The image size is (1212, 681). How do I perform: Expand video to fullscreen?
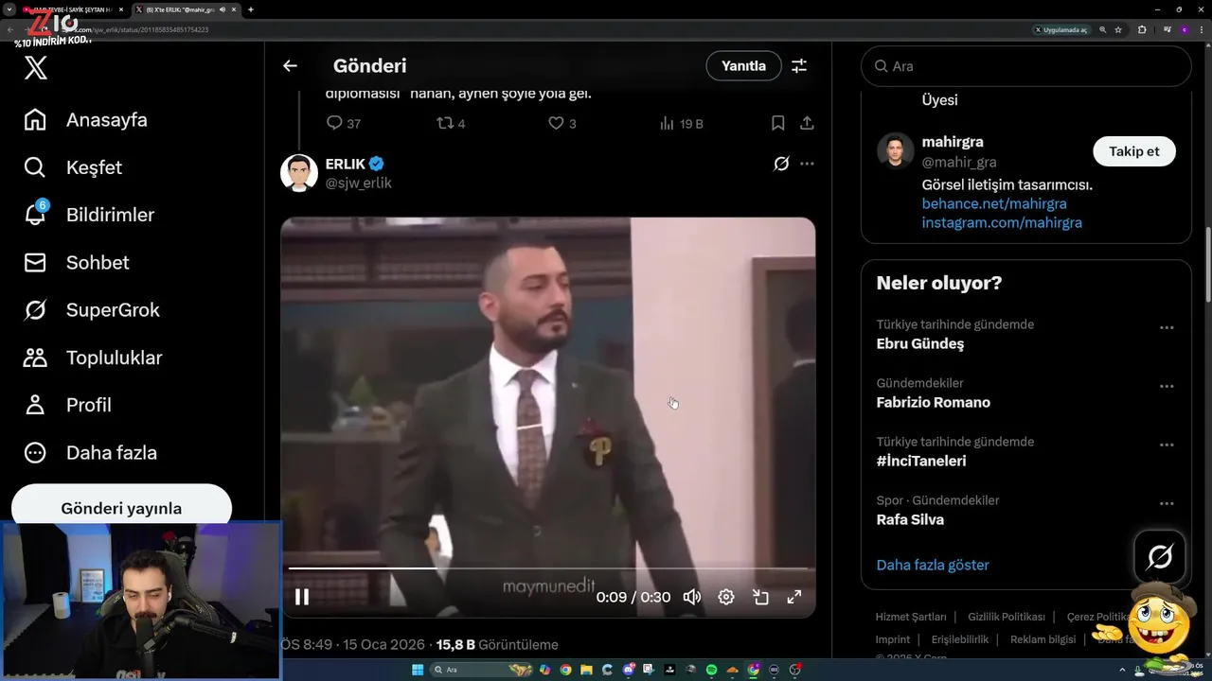pyautogui.click(x=794, y=597)
